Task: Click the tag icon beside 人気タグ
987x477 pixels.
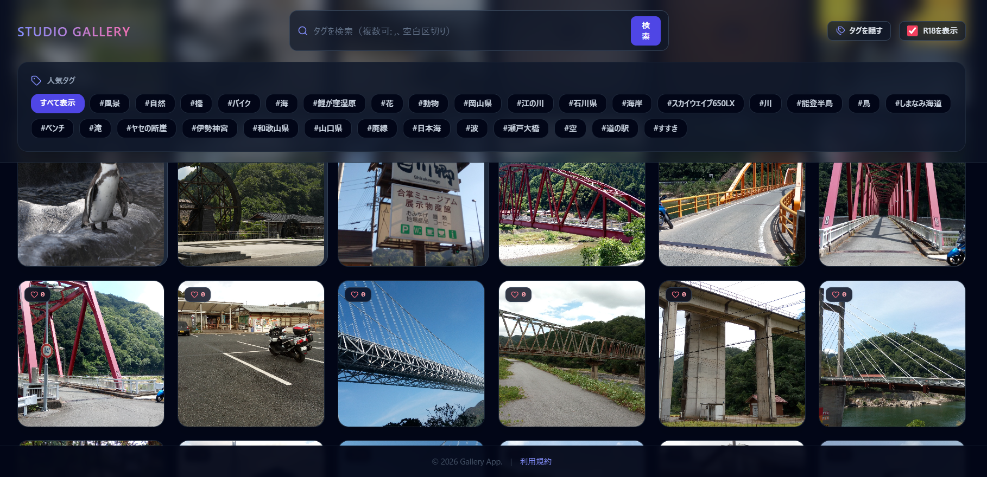Action: tap(36, 80)
